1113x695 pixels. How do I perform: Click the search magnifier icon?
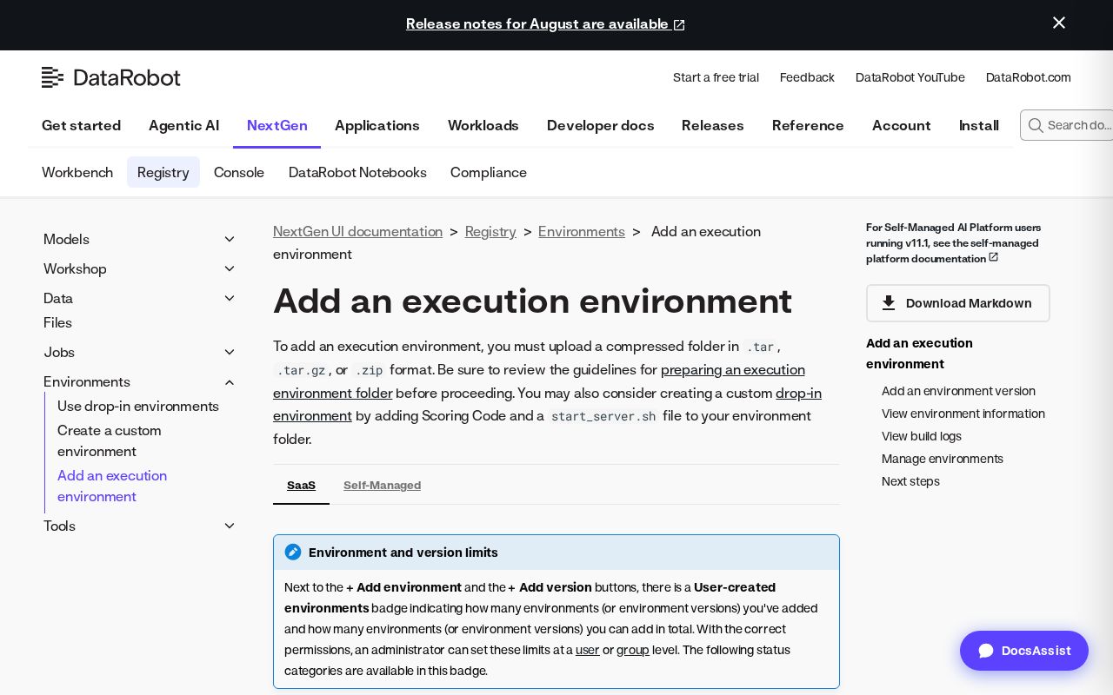(1036, 125)
